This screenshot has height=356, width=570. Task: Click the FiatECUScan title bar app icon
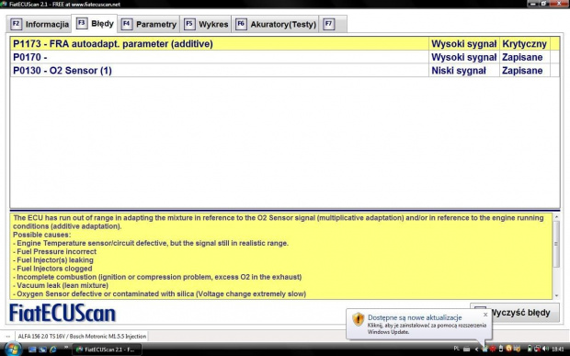4,4
